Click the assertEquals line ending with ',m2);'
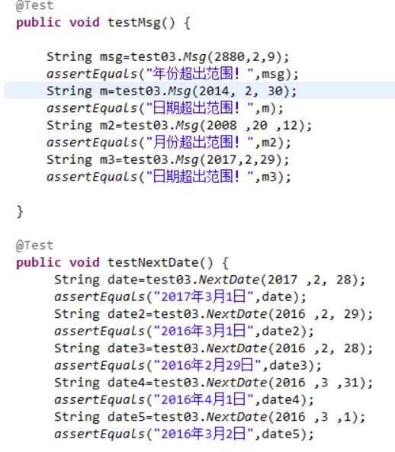Screen dimensions: 395x452 (169, 143)
